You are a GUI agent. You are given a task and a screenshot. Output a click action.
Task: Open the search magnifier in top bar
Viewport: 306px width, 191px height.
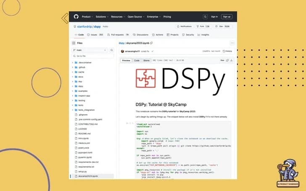(205, 17)
